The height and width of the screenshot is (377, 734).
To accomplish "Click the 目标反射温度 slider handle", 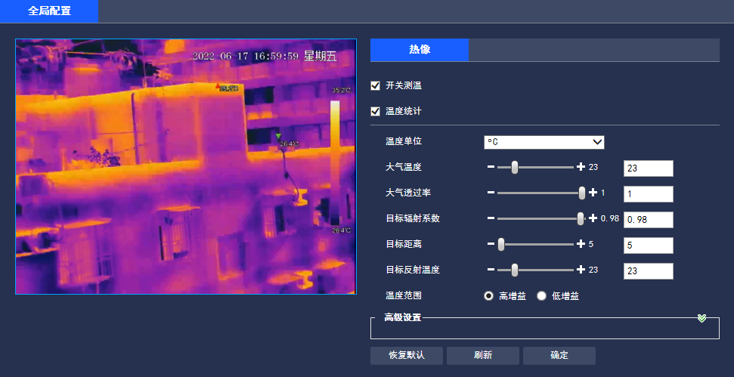I will 515,270.
